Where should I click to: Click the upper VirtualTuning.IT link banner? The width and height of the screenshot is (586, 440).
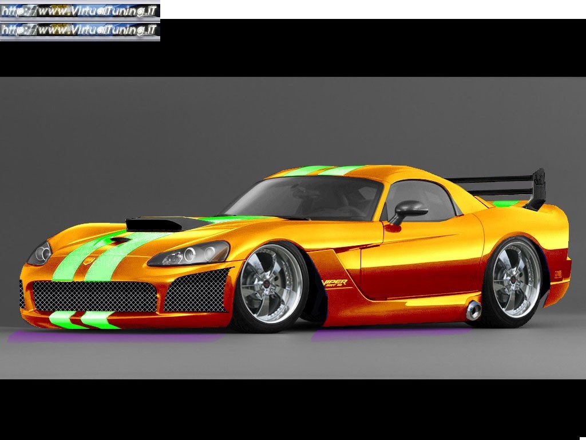coord(80,11)
